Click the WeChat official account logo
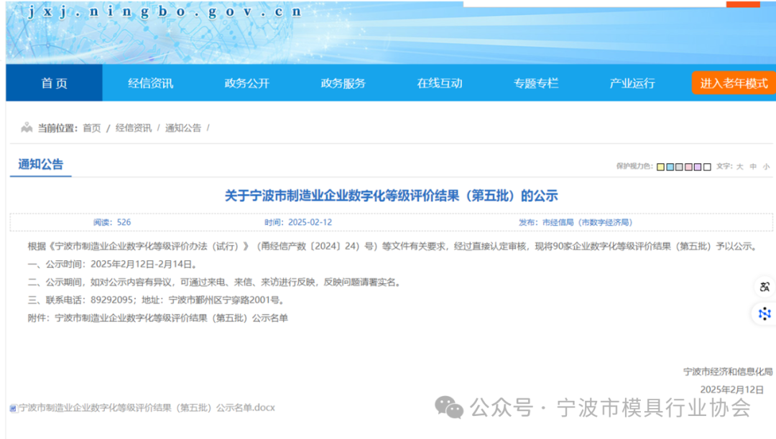 coord(449,407)
